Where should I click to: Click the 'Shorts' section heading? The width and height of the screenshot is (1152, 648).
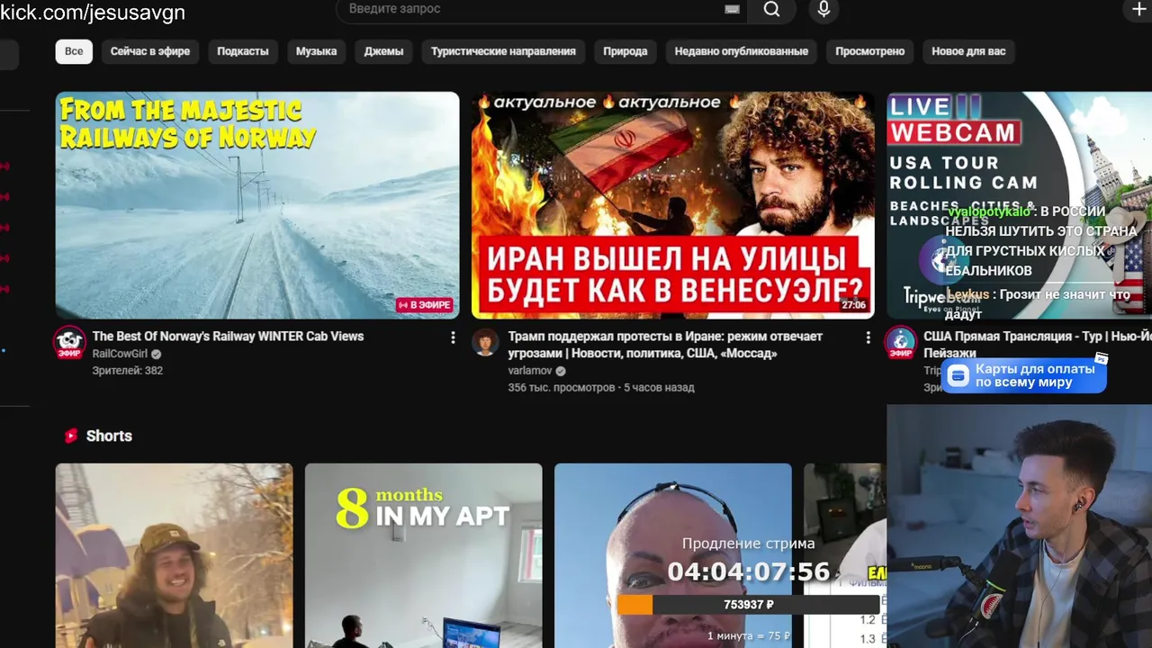tap(109, 436)
